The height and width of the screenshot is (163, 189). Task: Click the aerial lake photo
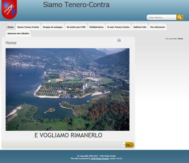[67, 89]
